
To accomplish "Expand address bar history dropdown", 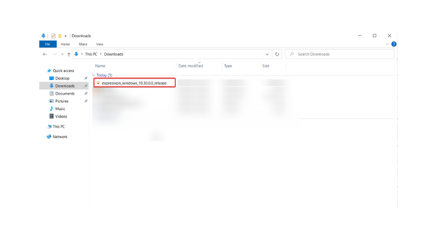I will pyautogui.click(x=267, y=54).
